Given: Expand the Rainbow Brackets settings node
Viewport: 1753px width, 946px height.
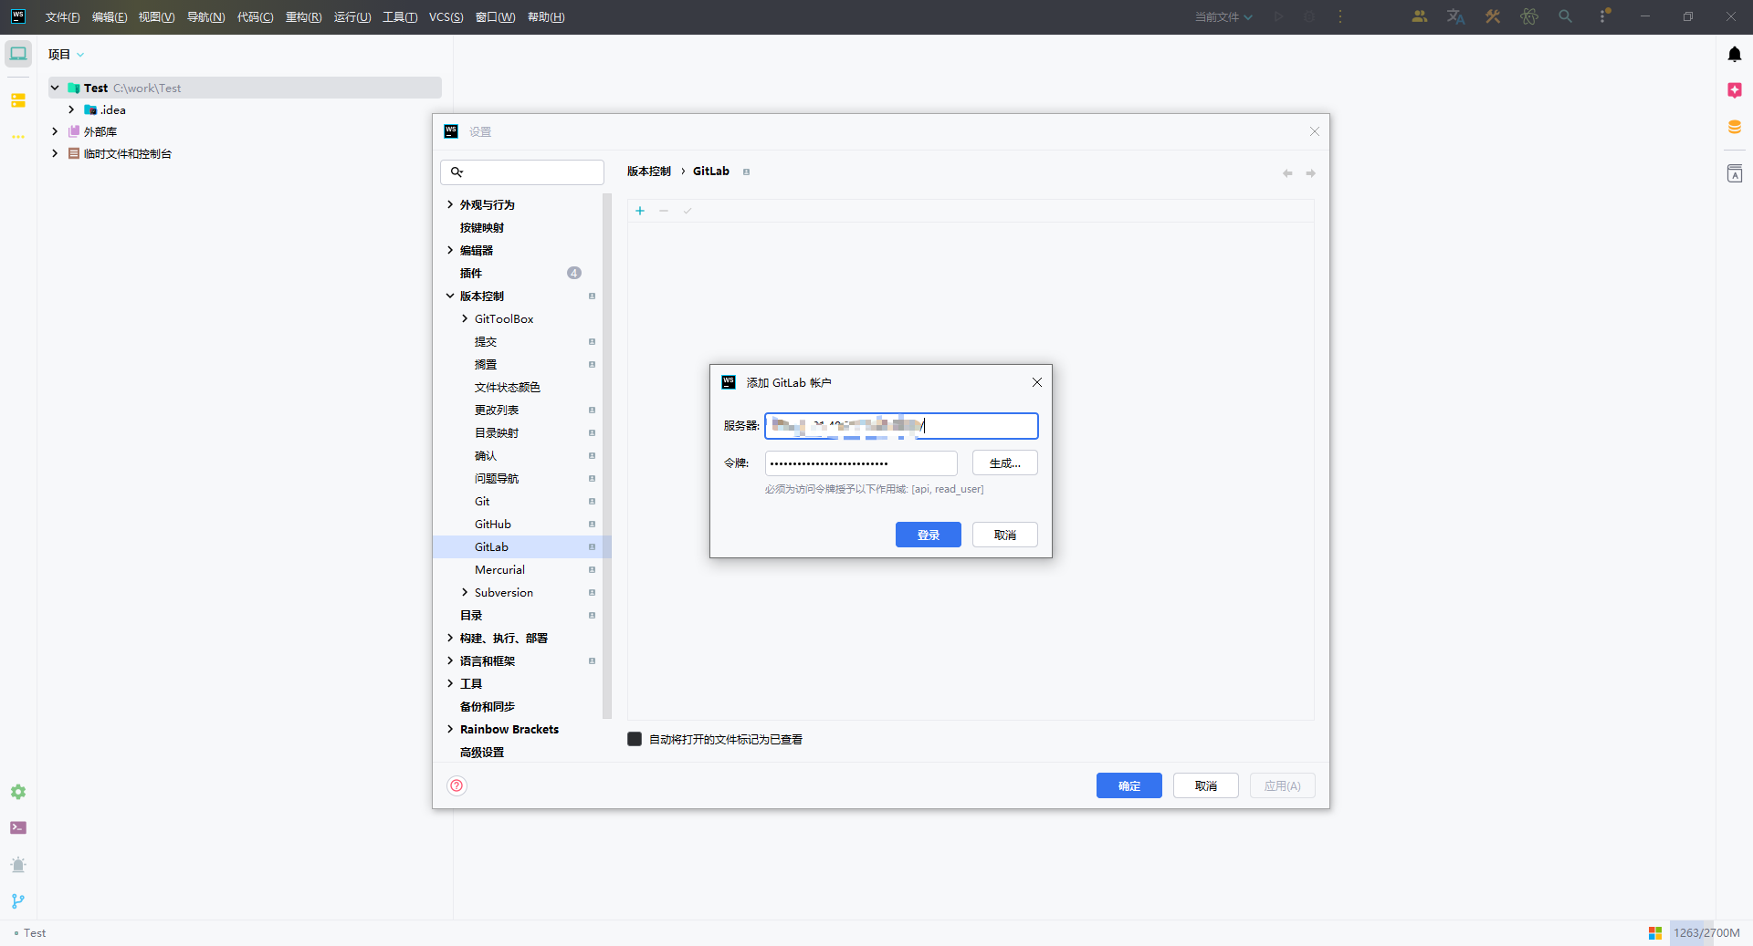Looking at the screenshot, I should pyautogui.click(x=450, y=729).
